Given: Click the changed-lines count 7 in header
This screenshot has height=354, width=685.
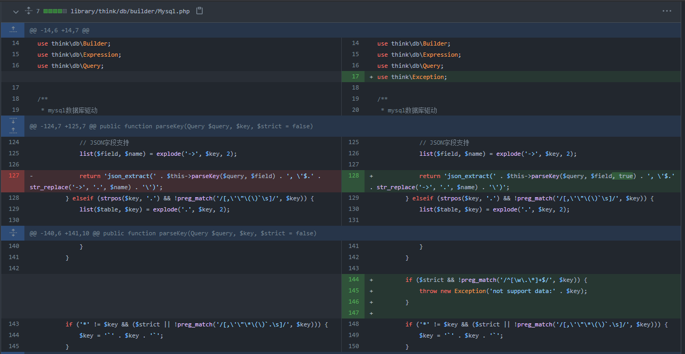Looking at the screenshot, I should pos(38,11).
